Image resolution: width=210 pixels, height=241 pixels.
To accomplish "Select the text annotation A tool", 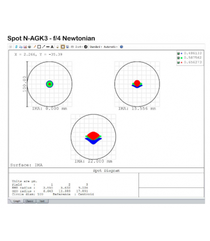I will tap(52, 47).
